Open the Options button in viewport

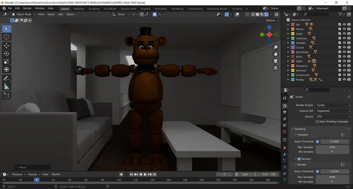272,20
